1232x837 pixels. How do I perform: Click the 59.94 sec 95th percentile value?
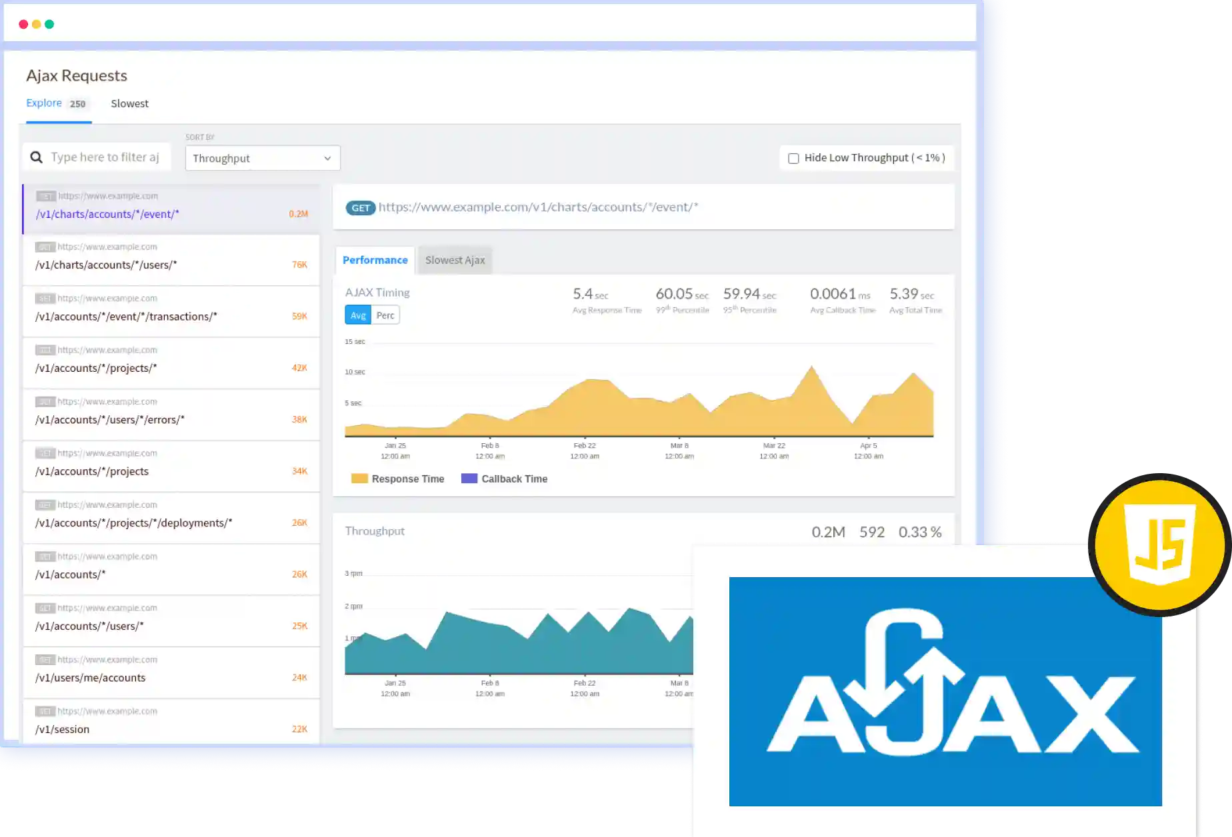[x=750, y=294]
